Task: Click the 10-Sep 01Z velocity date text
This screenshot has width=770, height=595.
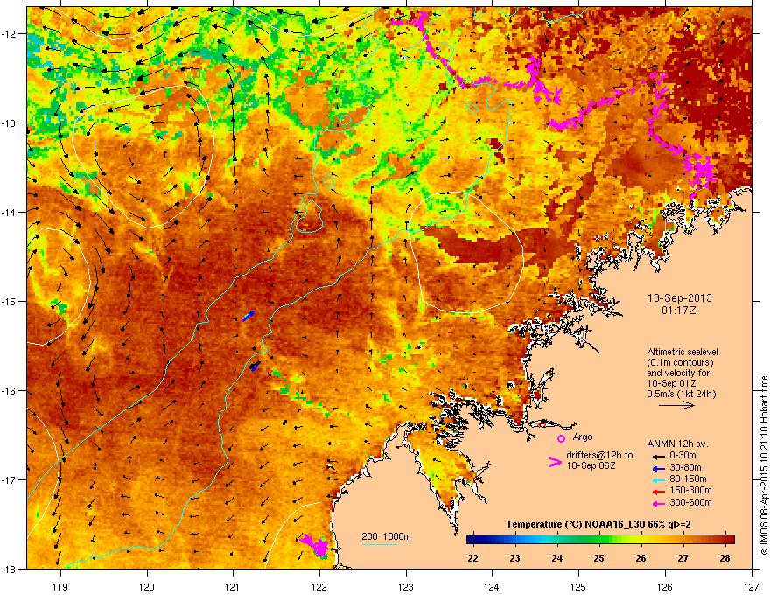Action: pos(671,383)
